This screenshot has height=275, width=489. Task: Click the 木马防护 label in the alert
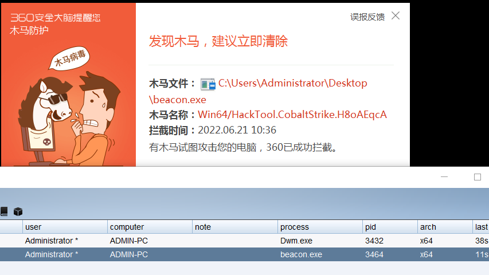pyautogui.click(x=29, y=30)
